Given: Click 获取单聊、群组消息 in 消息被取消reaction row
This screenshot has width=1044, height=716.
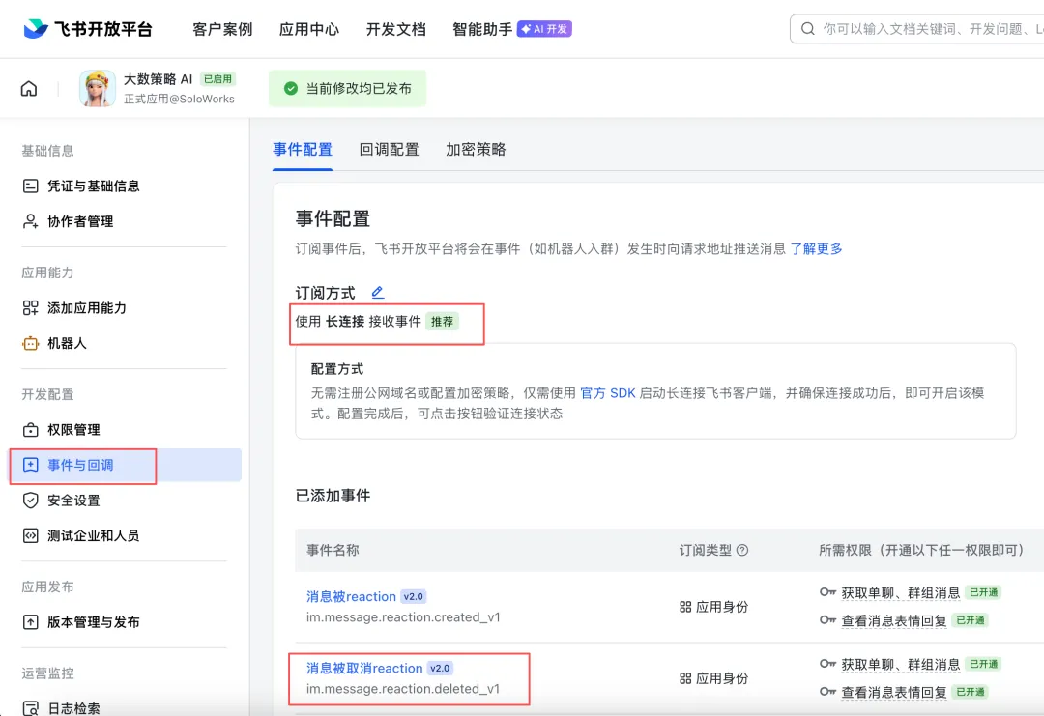Looking at the screenshot, I should click(x=900, y=664).
